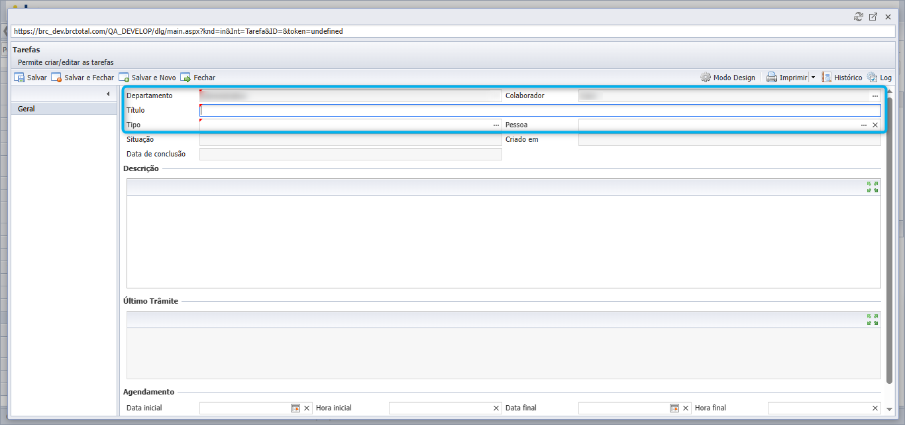Maximize the Último Trâmite editor
Image resolution: width=905 pixels, height=425 pixels.
873,320
